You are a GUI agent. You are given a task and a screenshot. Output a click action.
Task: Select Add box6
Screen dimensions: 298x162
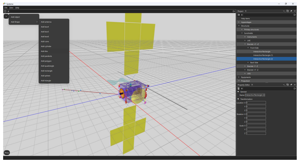pos(54,37)
